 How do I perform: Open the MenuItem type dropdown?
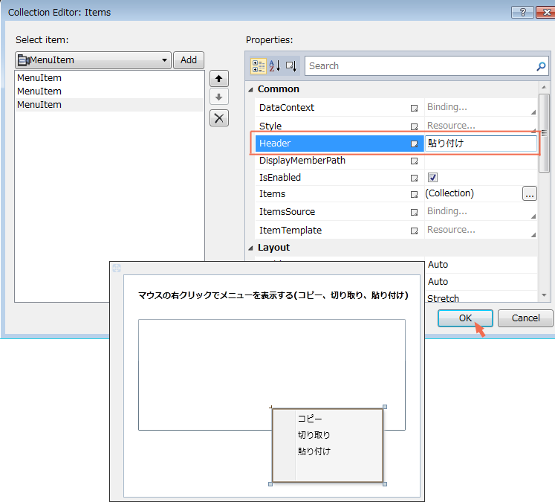tap(164, 60)
